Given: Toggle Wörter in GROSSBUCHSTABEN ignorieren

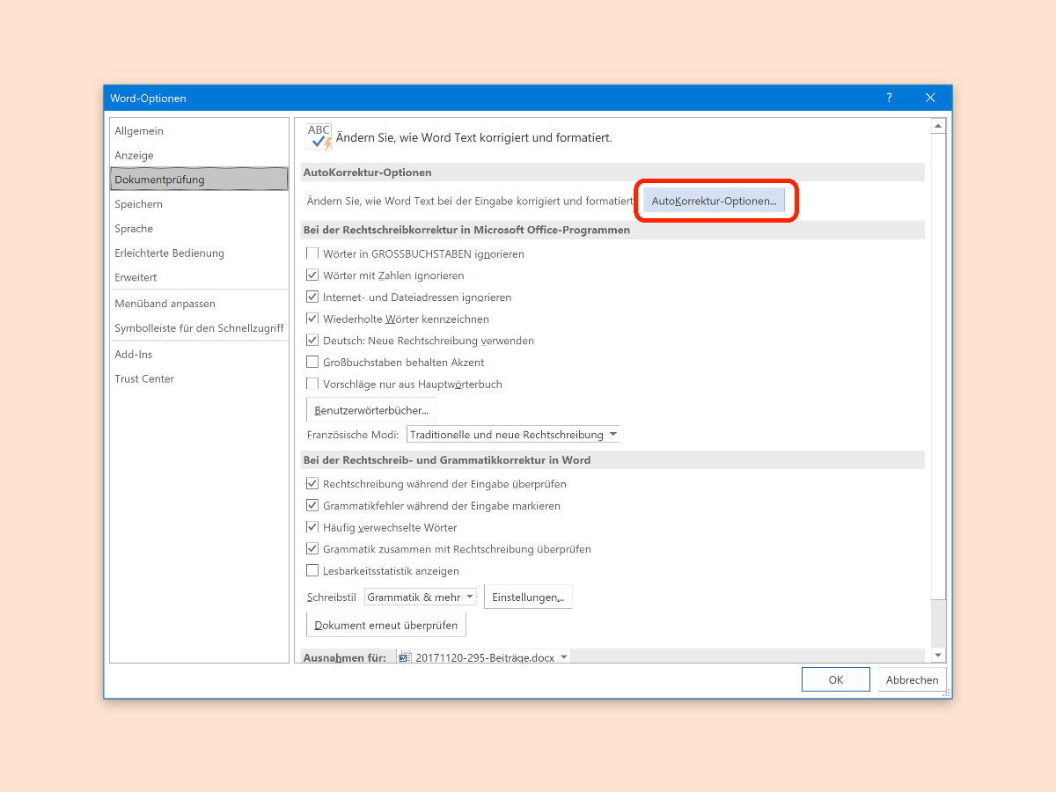Looking at the screenshot, I should (x=312, y=253).
